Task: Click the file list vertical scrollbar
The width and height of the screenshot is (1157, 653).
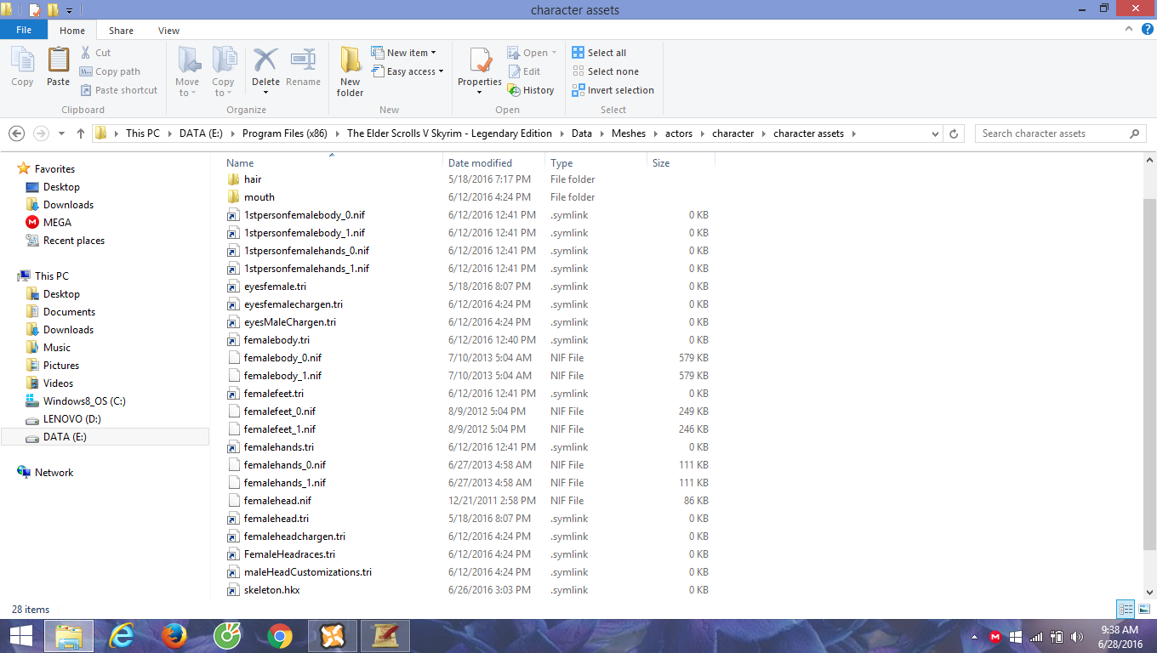Action: point(1149,374)
